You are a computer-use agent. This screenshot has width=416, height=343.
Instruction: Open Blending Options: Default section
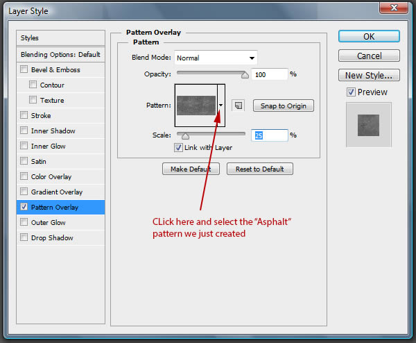tap(60, 54)
